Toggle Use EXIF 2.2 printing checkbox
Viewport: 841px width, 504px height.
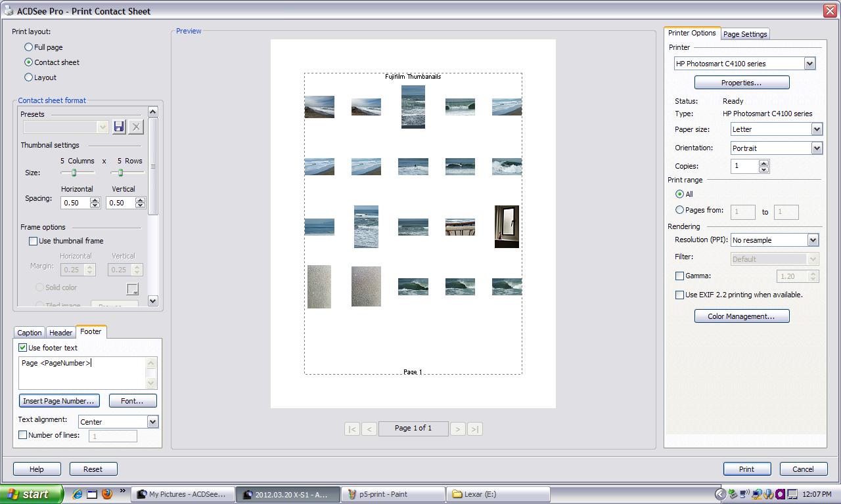click(679, 295)
